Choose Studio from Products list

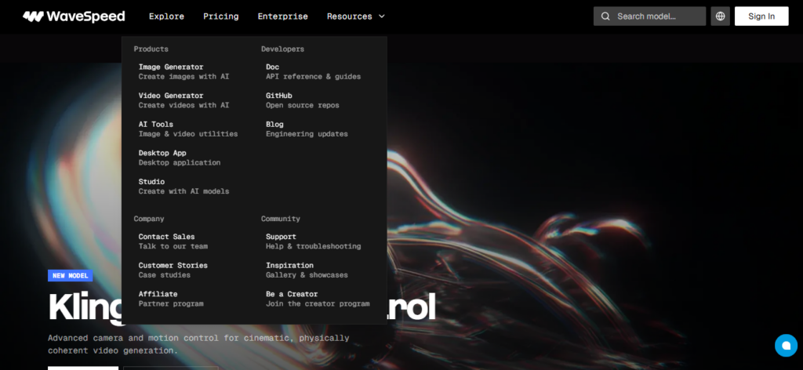click(x=183, y=187)
